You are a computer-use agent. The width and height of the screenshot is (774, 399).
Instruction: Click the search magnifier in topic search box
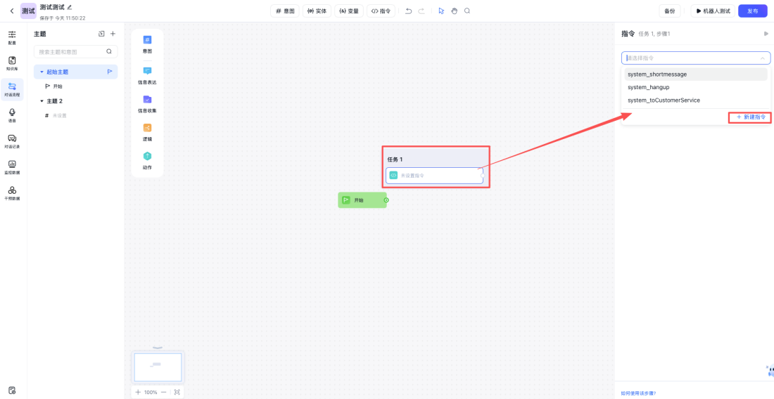click(x=109, y=51)
